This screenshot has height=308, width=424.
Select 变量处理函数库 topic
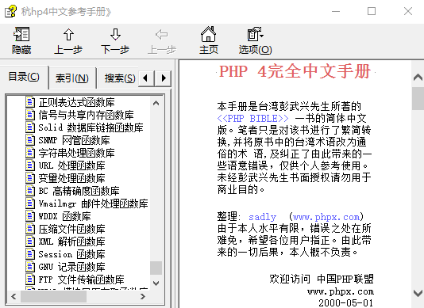point(71,178)
